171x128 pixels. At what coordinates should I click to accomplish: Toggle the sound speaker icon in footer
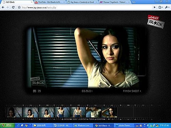point(109,119)
